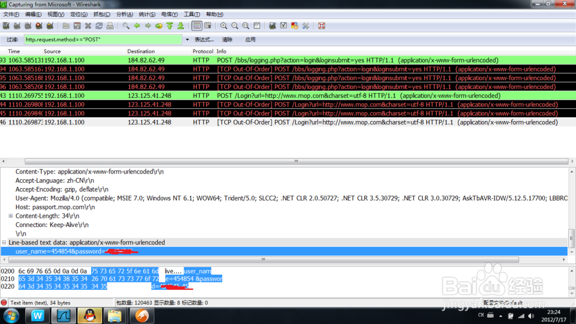576x324 pixels.
Task: Click 清除 to clear the filter
Action: [227, 40]
